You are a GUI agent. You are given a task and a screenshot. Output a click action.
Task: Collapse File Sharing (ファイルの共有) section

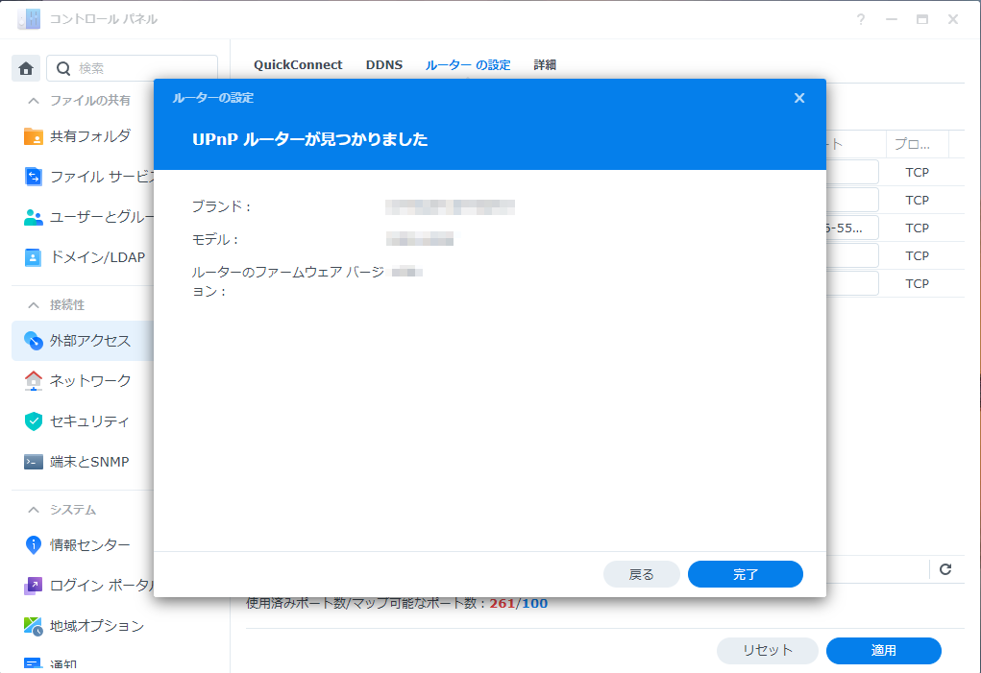[34, 101]
